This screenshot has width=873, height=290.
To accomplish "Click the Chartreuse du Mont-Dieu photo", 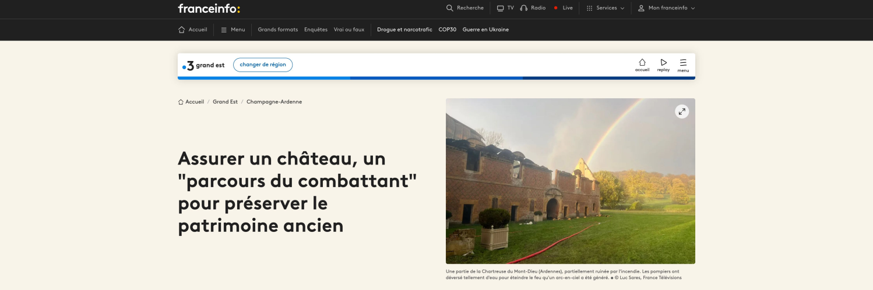I will tap(570, 186).
